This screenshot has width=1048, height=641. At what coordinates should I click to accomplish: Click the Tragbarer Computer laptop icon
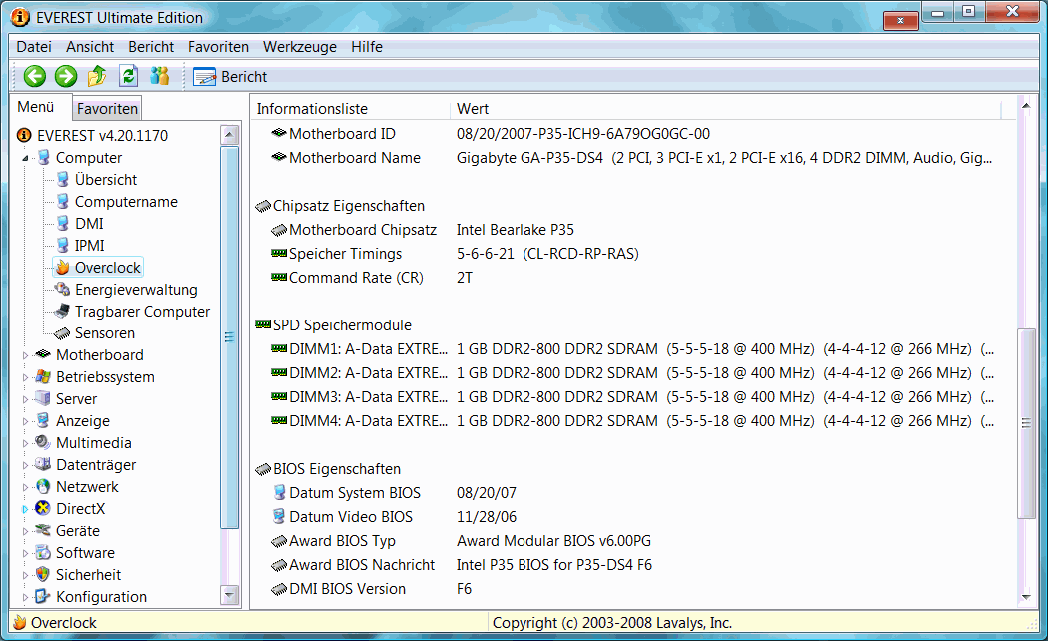click(62, 312)
